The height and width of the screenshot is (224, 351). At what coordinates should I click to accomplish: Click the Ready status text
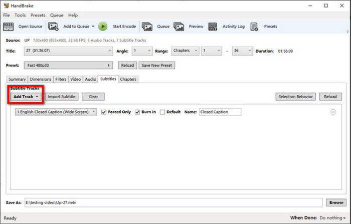[10, 218]
